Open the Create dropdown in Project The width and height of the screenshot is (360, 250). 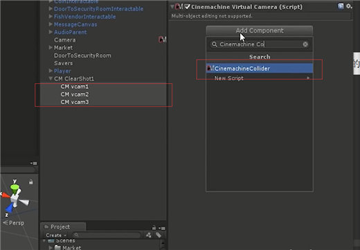56,235
